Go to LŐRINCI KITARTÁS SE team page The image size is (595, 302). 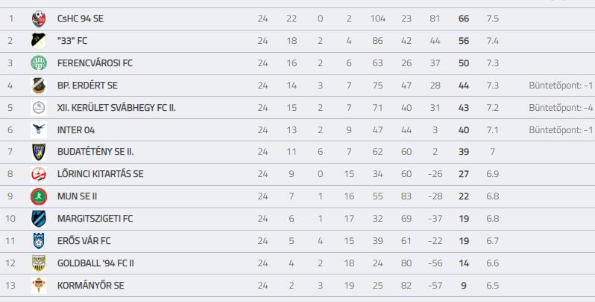[100, 174]
